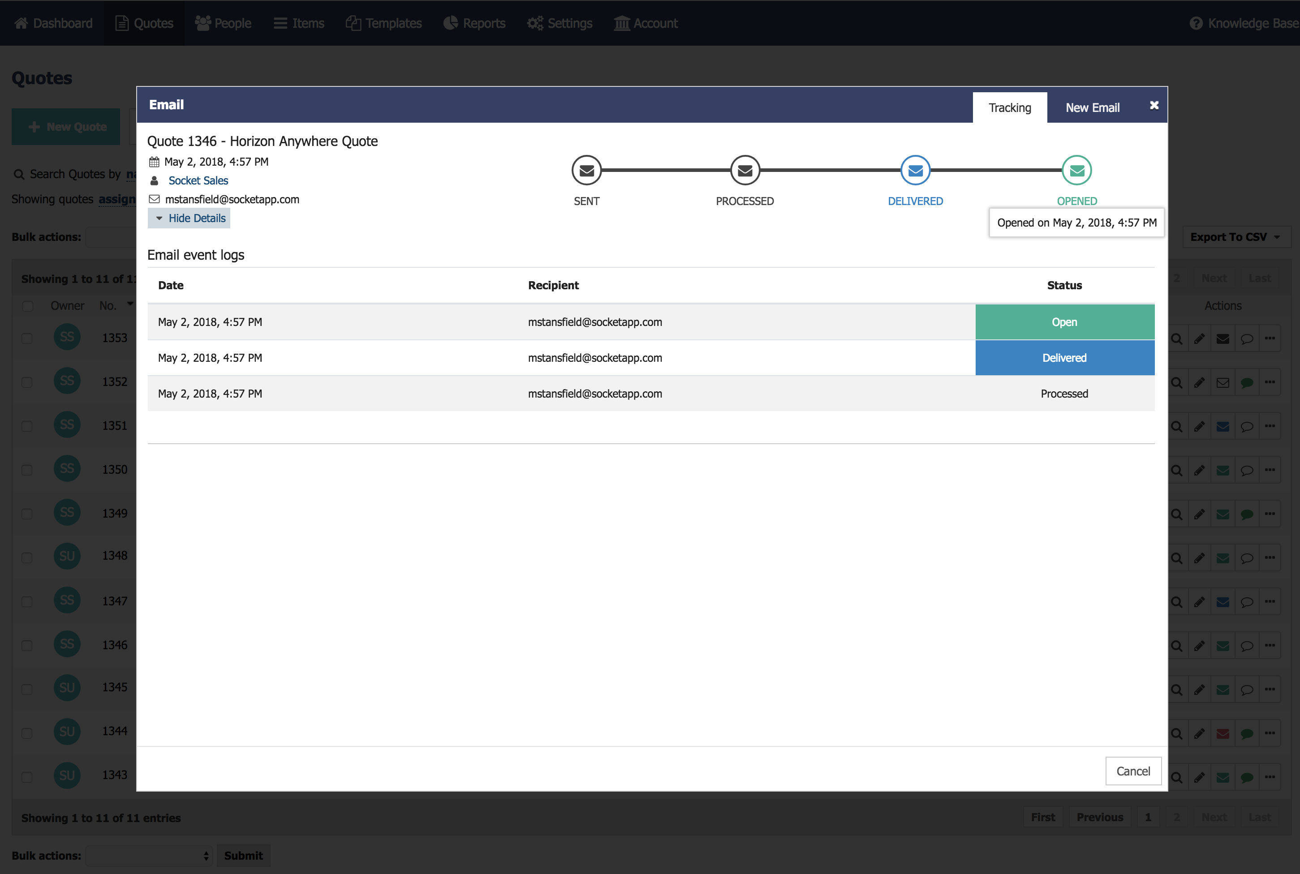Go to First page at bottom

coord(1043,817)
